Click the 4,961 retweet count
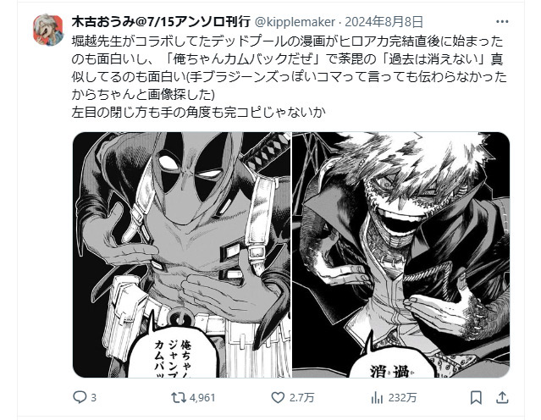541x420 pixels. click(202, 398)
